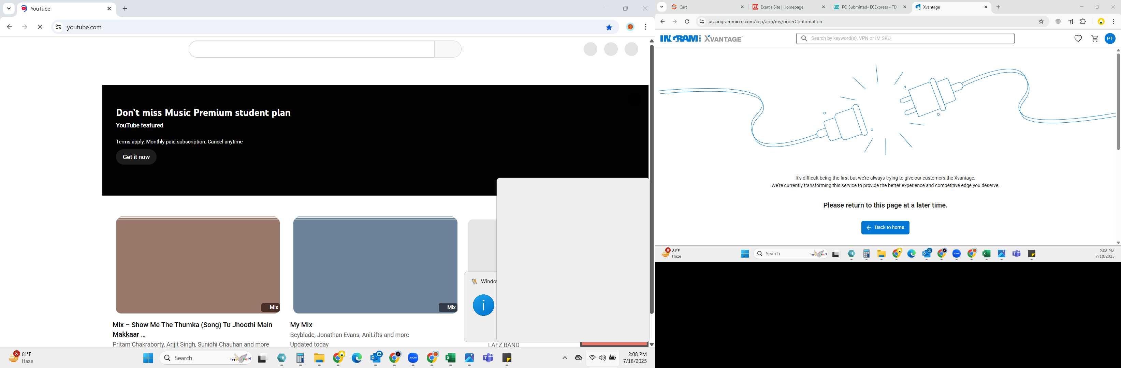Image resolution: width=1121 pixels, height=368 pixels.
Task: Switch to the Exertis Site Homepage tab
Action: (788, 7)
